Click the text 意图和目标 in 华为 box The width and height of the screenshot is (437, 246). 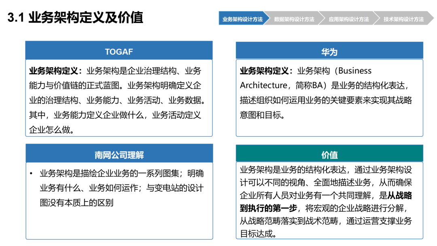pos(260,115)
